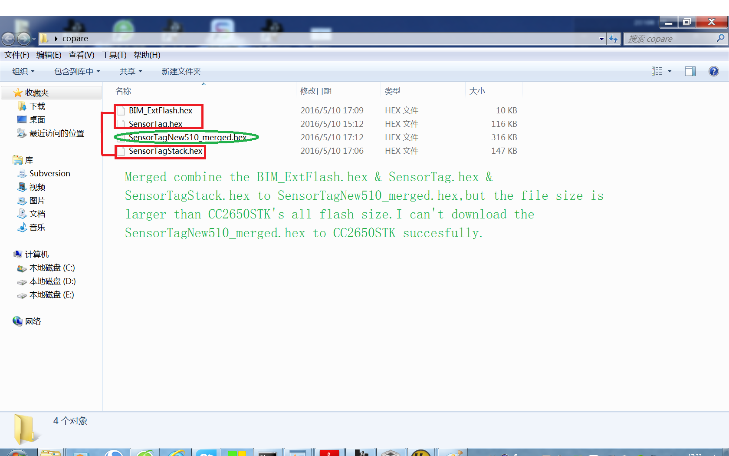Select 网络 network in sidebar
This screenshot has width=729, height=456.
pos(33,321)
